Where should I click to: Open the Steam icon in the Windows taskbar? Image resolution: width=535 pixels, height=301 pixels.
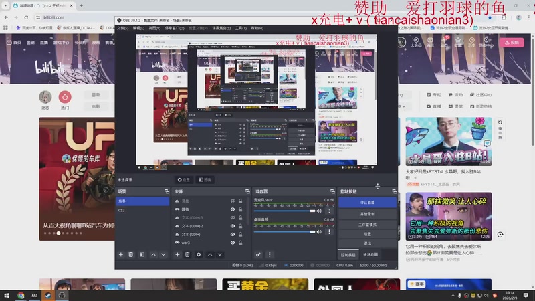(x=47, y=296)
